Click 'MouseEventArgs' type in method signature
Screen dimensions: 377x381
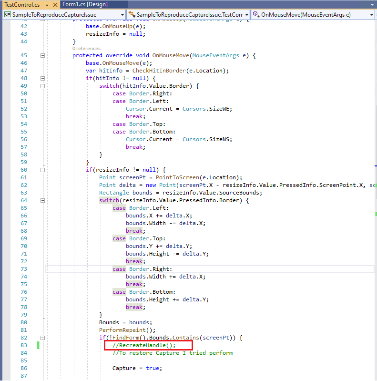click(x=215, y=55)
